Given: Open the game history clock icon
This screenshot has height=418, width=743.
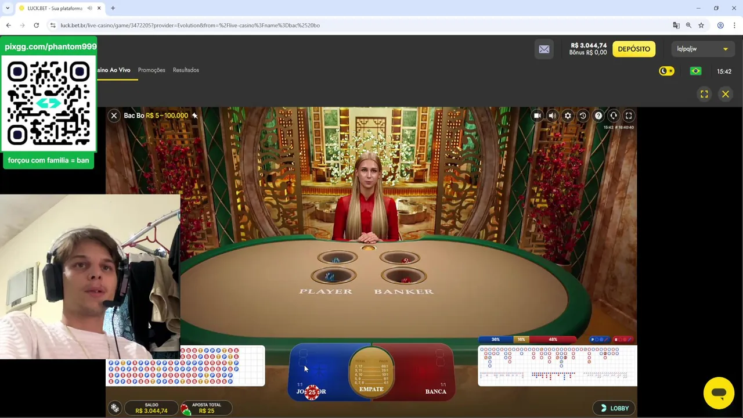Looking at the screenshot, I should (x=583, y=116).
